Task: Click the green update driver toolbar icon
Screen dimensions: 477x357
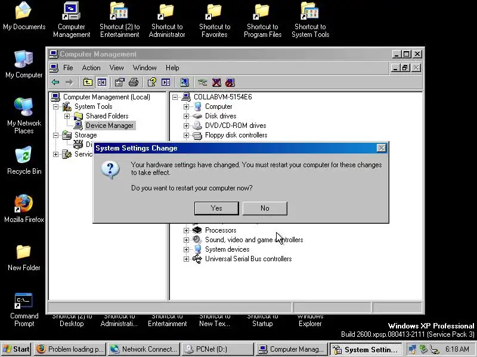Action: pyautogui.click(x=202, y=82)
